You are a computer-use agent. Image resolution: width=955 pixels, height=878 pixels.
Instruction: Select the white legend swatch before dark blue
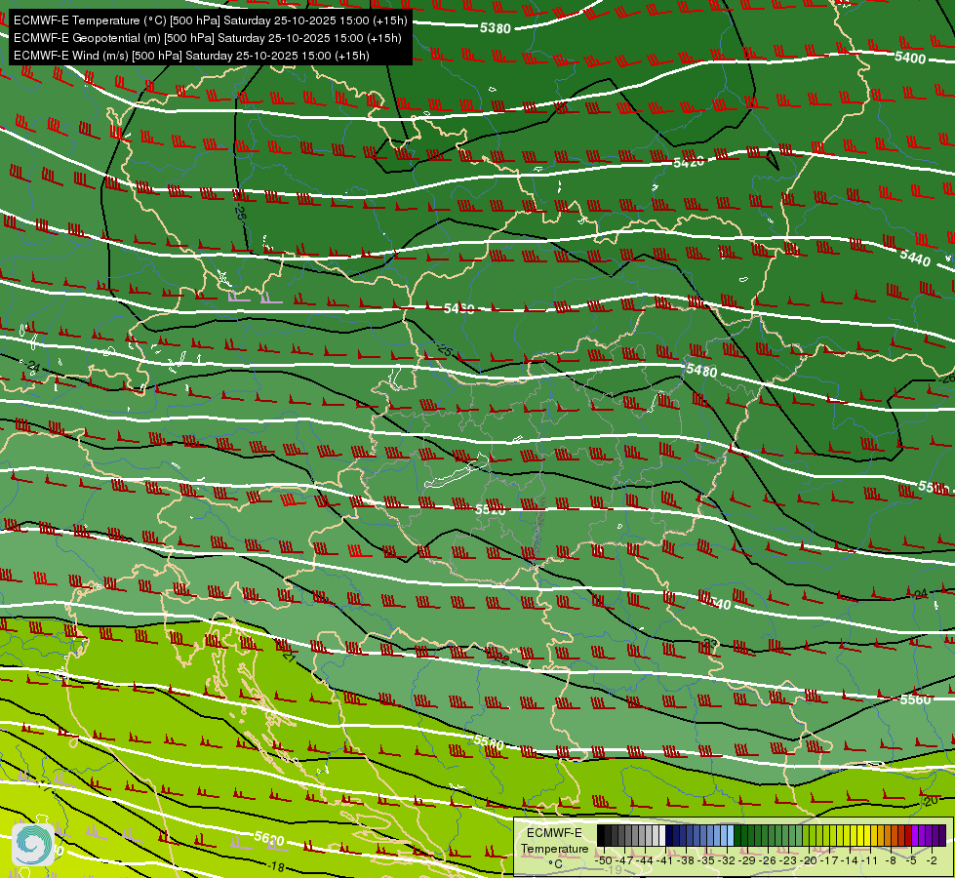point(662,835)
